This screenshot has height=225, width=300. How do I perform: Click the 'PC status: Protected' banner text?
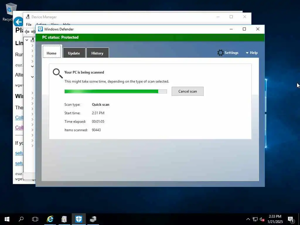coord(60,37)
